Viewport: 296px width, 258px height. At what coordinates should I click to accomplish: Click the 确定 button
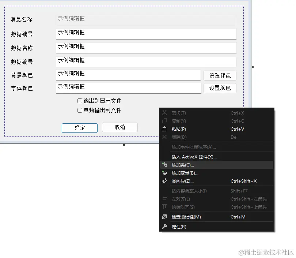tap(80, 128)
